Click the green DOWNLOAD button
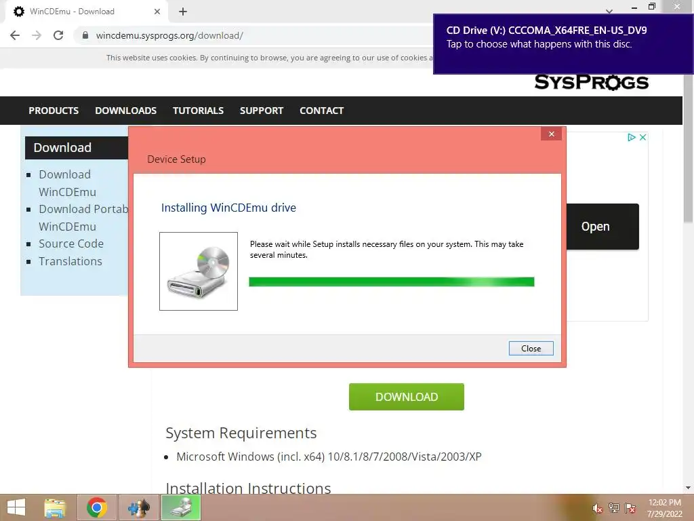The height and width of the screenshot is (521, 694). 407,396
